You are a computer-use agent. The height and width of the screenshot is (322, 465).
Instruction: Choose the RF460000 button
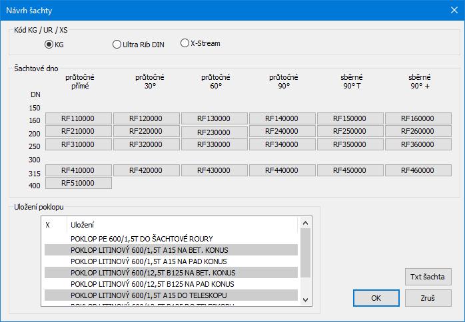pos(418,170)
